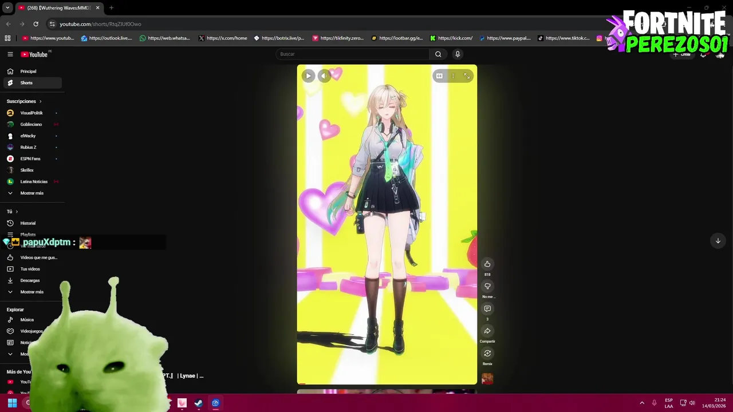This screenshot has width=733, height=412.
Task: Mute the Short's volume
Action: (324, 76)
